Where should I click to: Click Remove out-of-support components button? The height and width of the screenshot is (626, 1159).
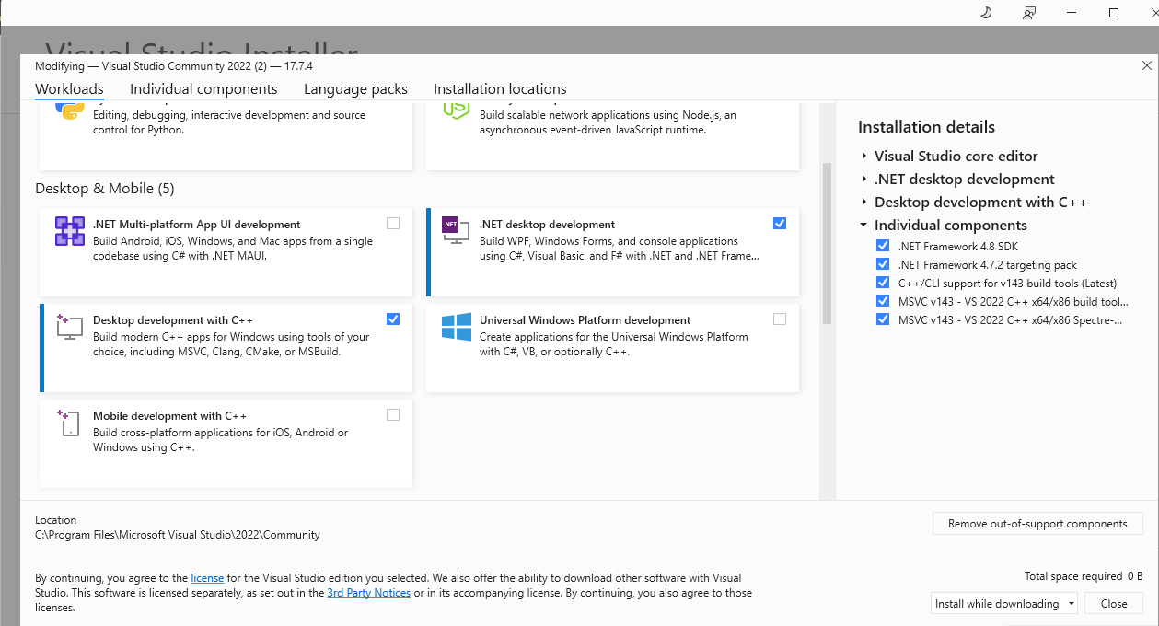click(1037, 524)
